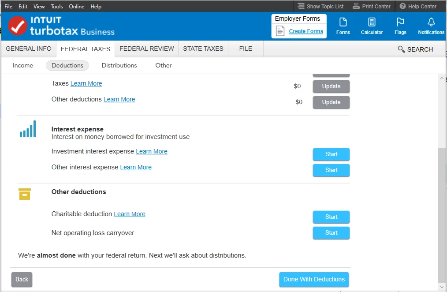
Task: Click the Print Center label
Action: 376,6
